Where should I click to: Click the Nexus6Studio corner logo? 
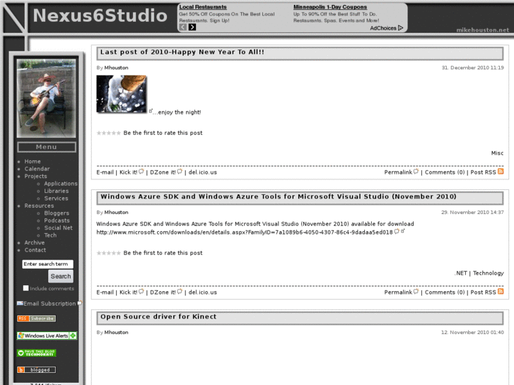(13, 18)
